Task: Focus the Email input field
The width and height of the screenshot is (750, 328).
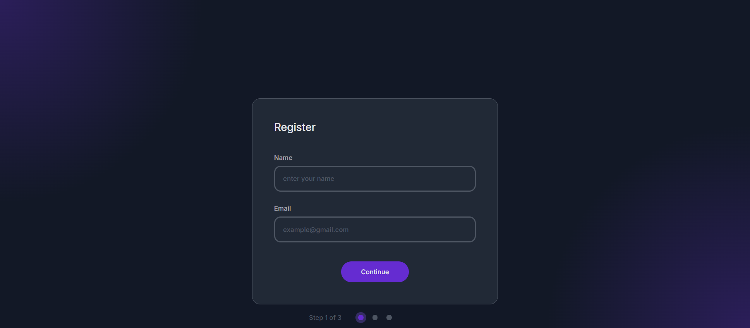Action: 374,229
